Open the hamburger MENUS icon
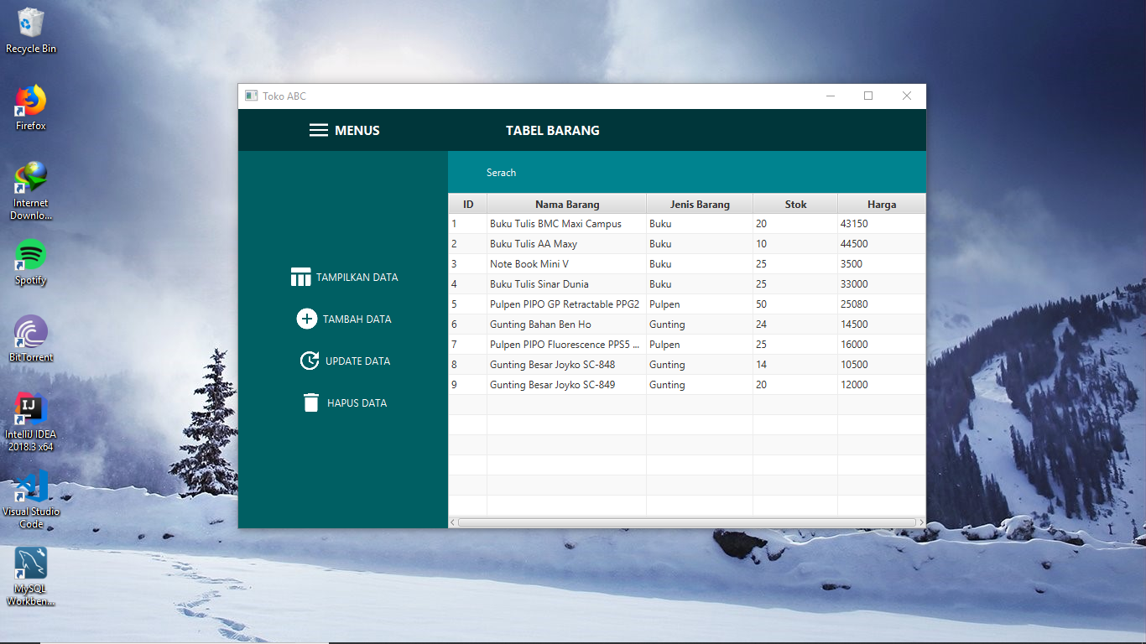Viewport: 1146px width, 644px height. tap(318, 130)
